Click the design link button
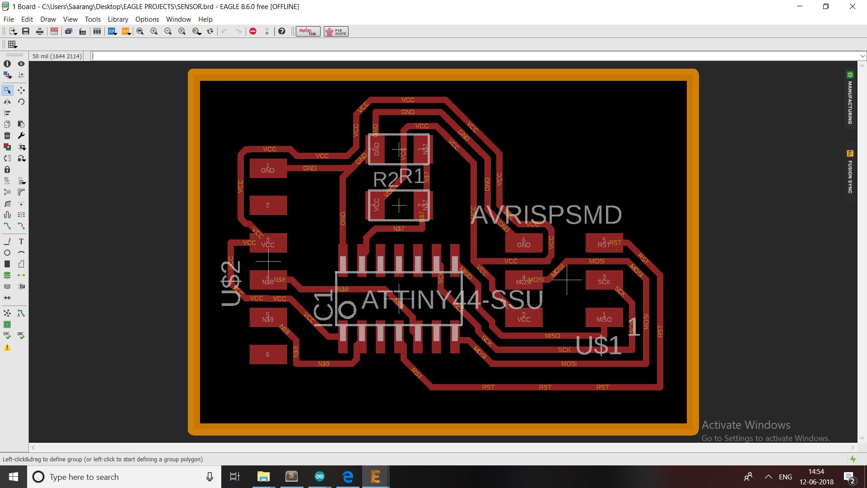 coord(308,31)
